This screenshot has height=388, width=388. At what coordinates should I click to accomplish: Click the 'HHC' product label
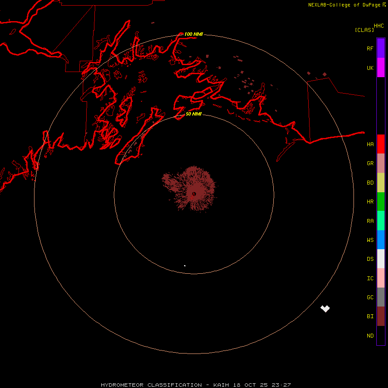(x=379, y=26)
